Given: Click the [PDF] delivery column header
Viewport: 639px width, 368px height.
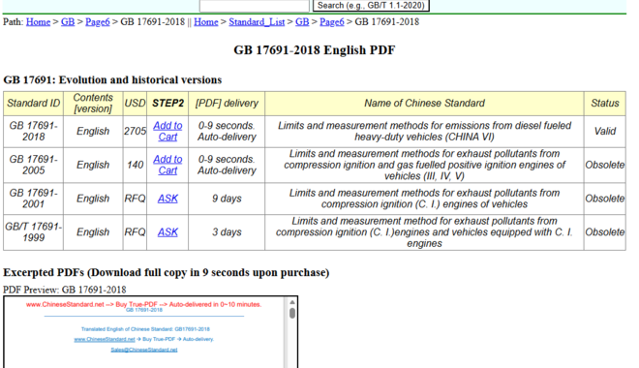Looking at the screenshot, I should [227, 103].
